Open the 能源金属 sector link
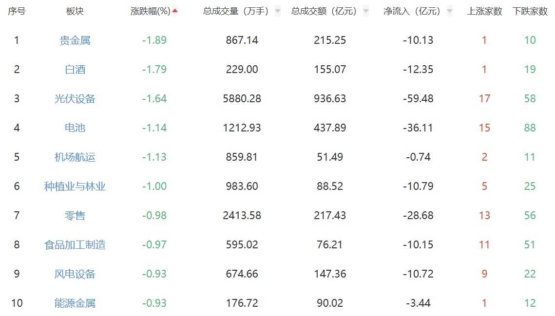This screenshot has width=555, height=316. [x=76, y=303]
